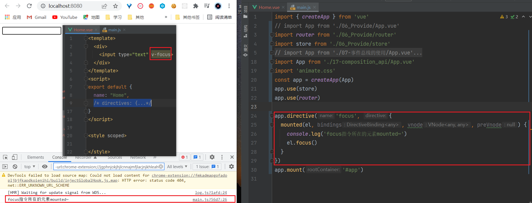Open the top context dropdown
Viewport: 532px width, 203px height.
(x=30, y=167)
